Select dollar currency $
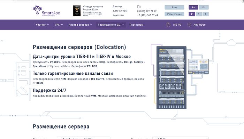Viewport: 244px width, 139px height. [199, 14]
